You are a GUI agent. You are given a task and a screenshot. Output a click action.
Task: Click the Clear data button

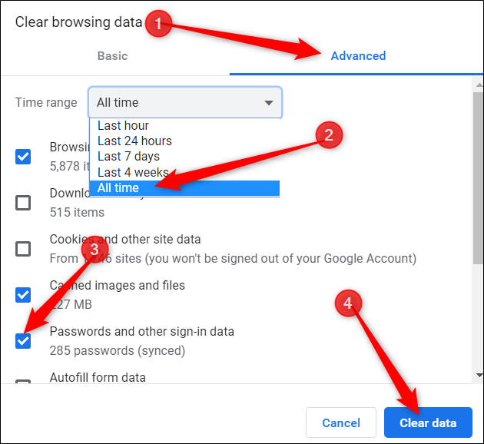(428, 422)
